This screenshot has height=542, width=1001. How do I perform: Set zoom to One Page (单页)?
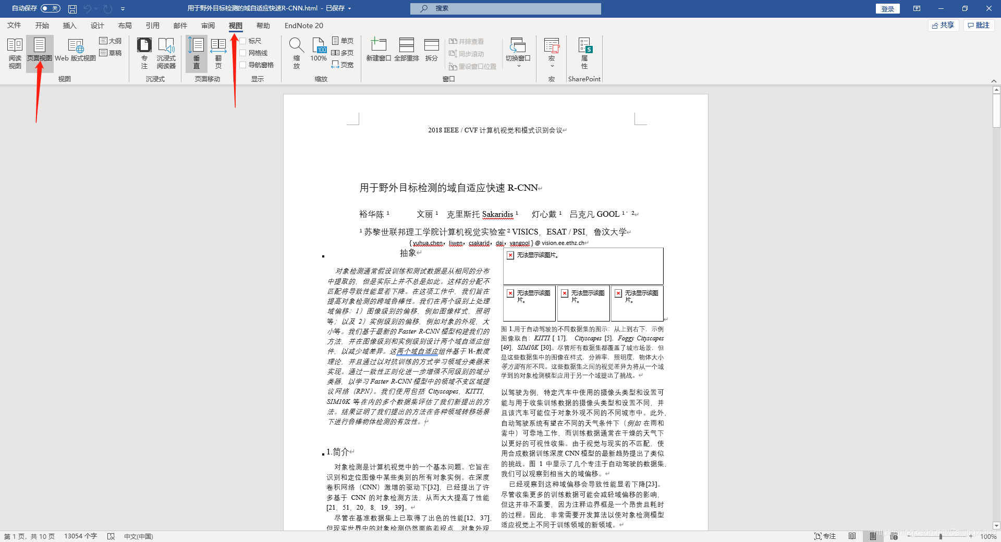click(x=343, y=41)
